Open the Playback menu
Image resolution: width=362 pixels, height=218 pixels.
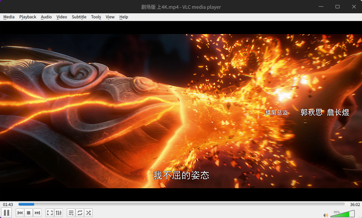(x=28, y=17)
